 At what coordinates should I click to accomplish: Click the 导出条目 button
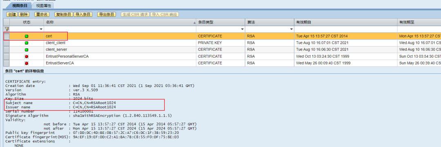pyautogui.click(x=106, y=14)
